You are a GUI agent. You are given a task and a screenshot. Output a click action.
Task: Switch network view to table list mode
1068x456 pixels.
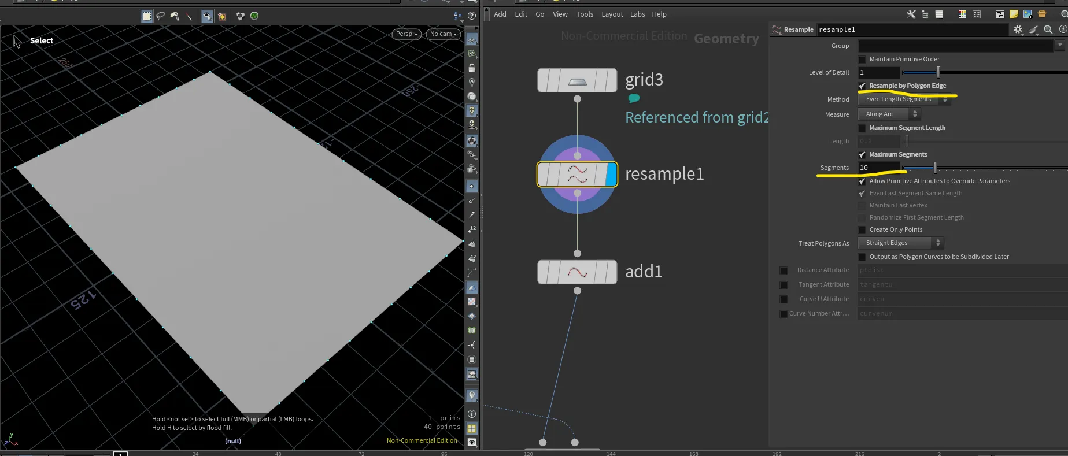(x=939, y=14)
